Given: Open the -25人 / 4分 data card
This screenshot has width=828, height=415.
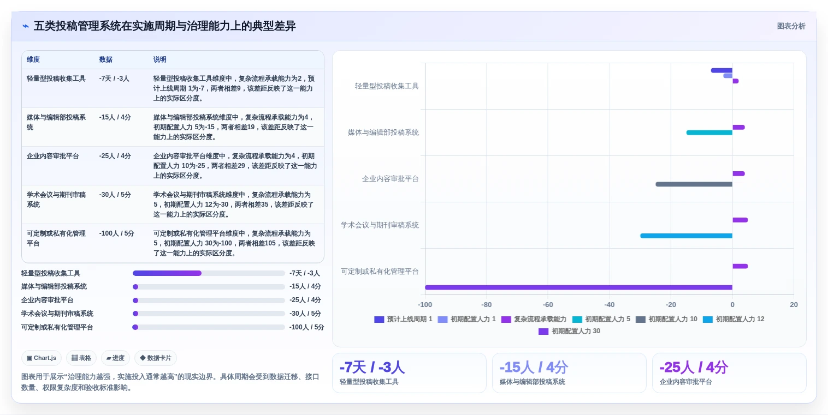Looking at the screenshot, I should (729, 373).
